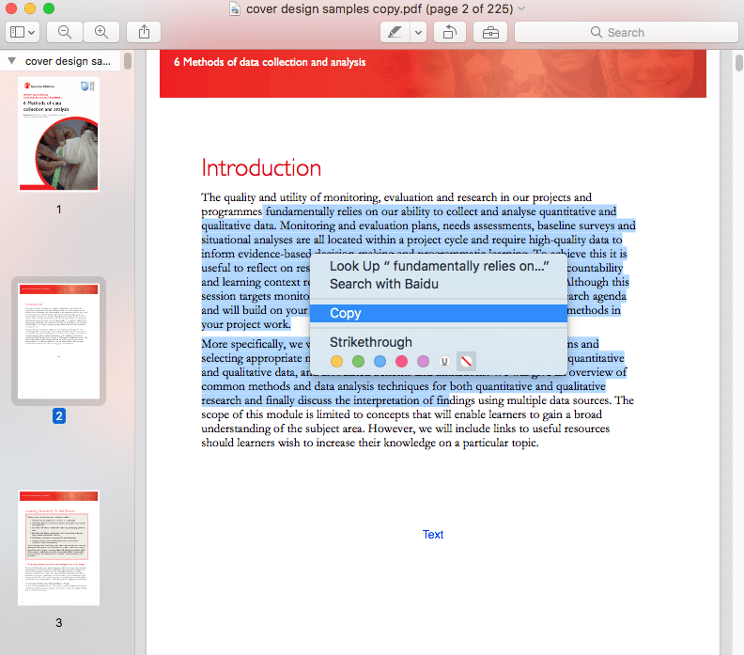Pick the yellow highlight color swatch
The height and width of the screenshot is (655, 744).
coord(337,361)
